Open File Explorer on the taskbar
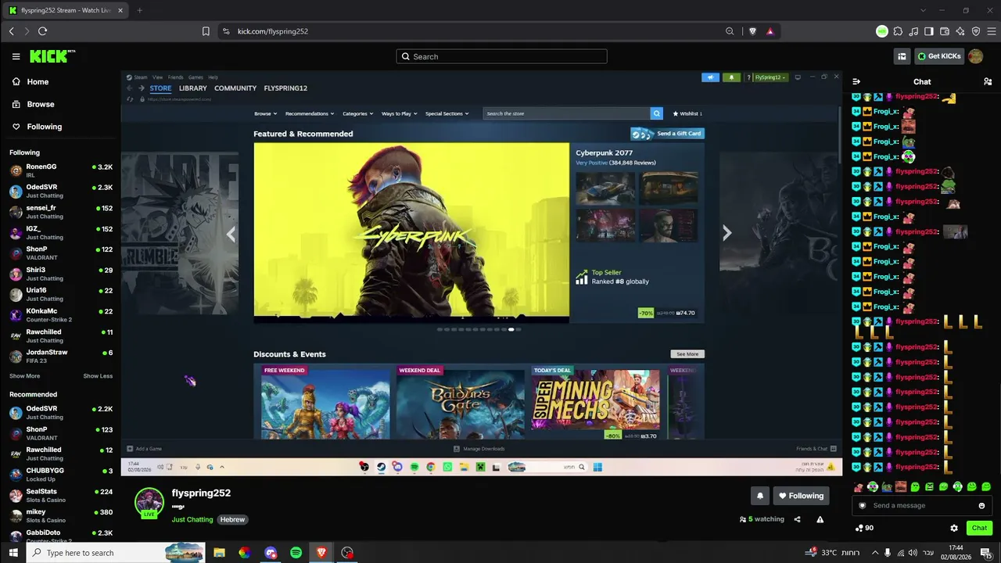Screen dimensions: 1001x563 pyautogui.click(x=219, y=553)
